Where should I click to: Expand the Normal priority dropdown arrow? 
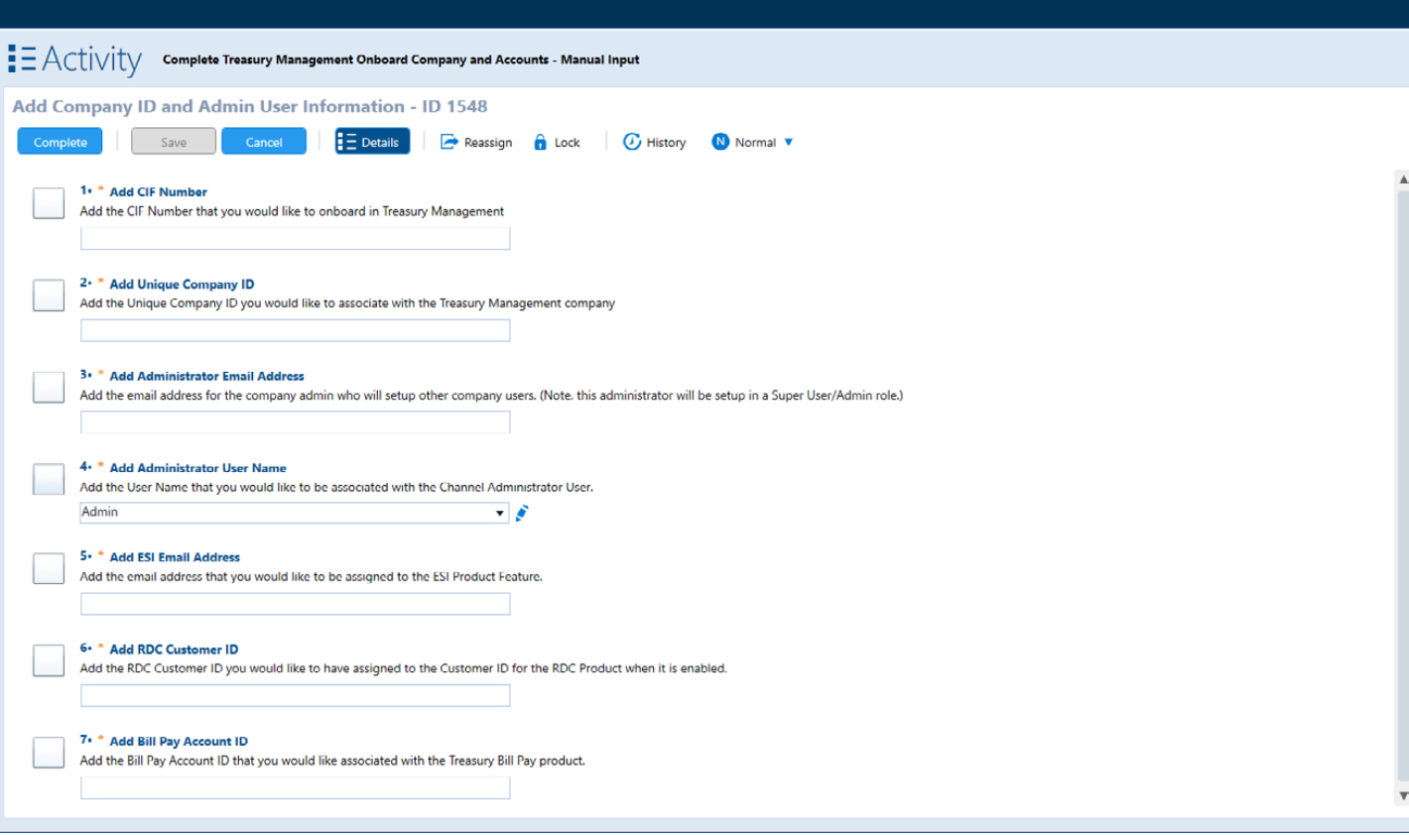(789, 142)
